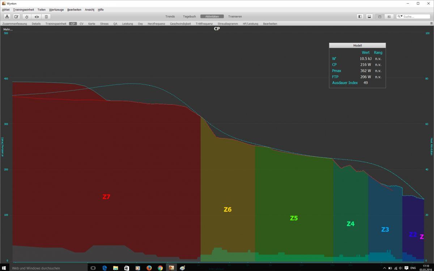Open the chart tab hamburger menu
Viewport: 434px width, 271px height.
430,24
